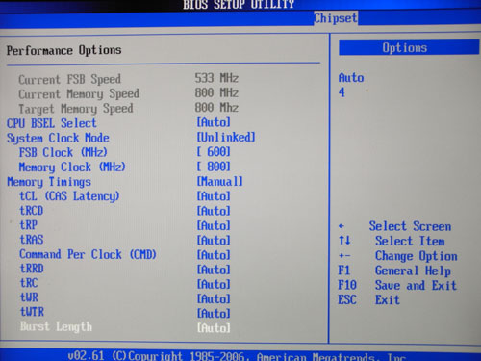Image resolution: width=481 pixels, height=361 pixels.
Task: Change System Clock Mode [Unlinked] value
Action: point(226,137)
